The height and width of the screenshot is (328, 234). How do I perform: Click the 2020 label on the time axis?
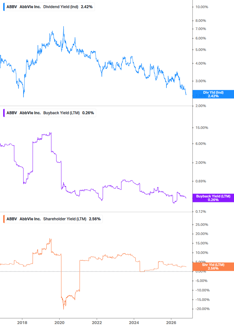59,322
